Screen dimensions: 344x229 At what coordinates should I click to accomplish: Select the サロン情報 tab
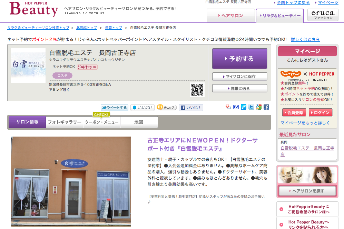pos(27,122)
